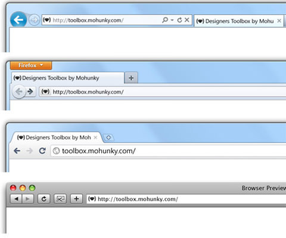This screenshot has height=238, width=286.
Task: Open the dropdown arrow next to IE search icon
Action: click(172, 20)
